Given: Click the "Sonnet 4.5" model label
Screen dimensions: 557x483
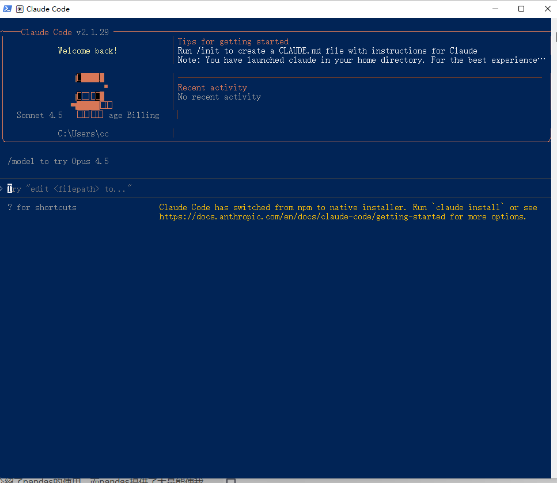Looking at the screenshot, I should coord(39,115).
